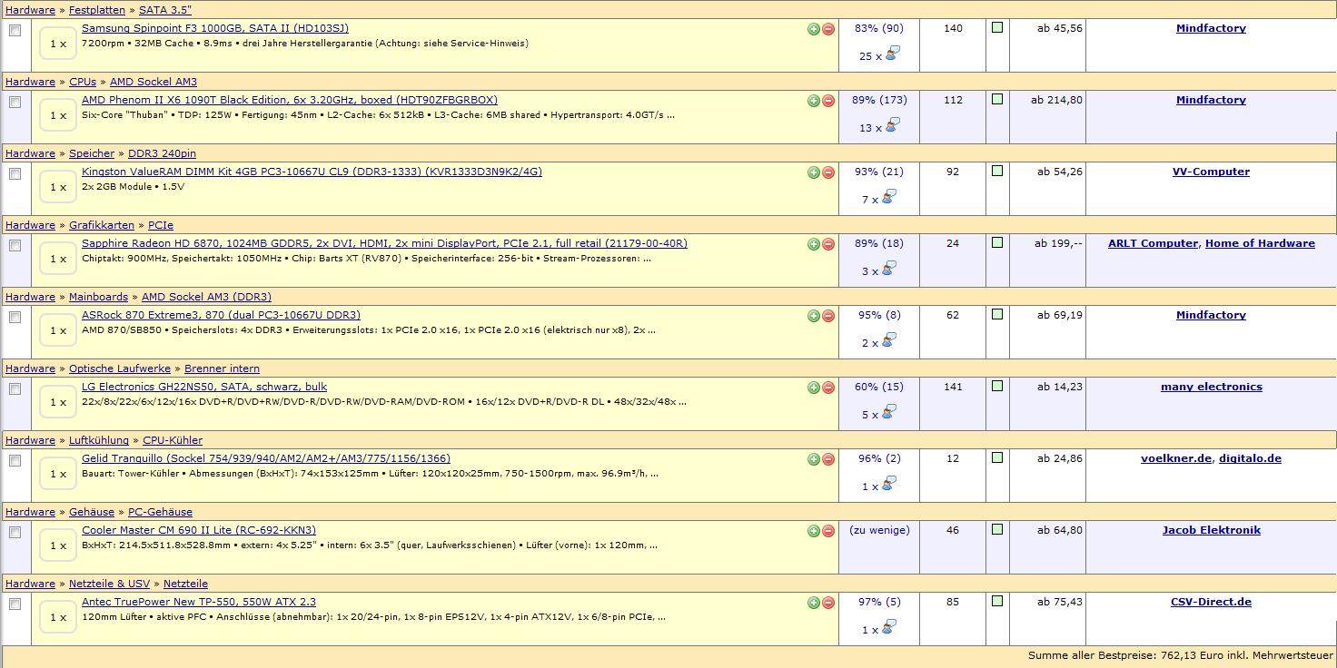1337x668 pixels.
Task: Open user comments icon for AMD Phenom (13 x)
Action: coord(892,125)
